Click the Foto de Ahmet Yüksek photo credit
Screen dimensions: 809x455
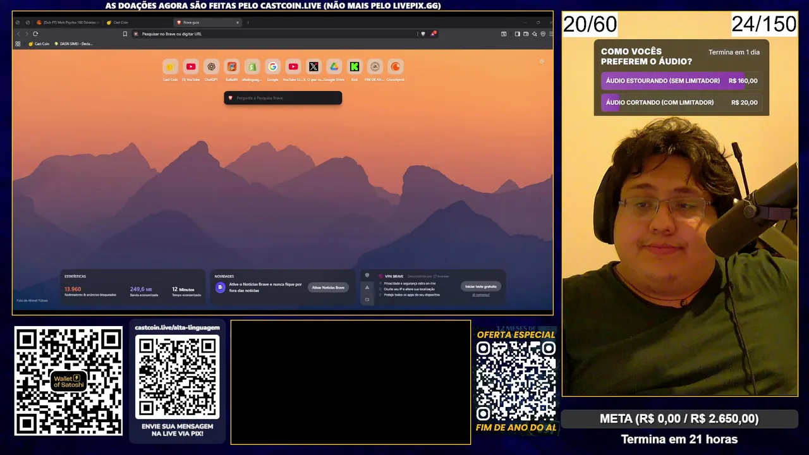click(x=32, y=300)
